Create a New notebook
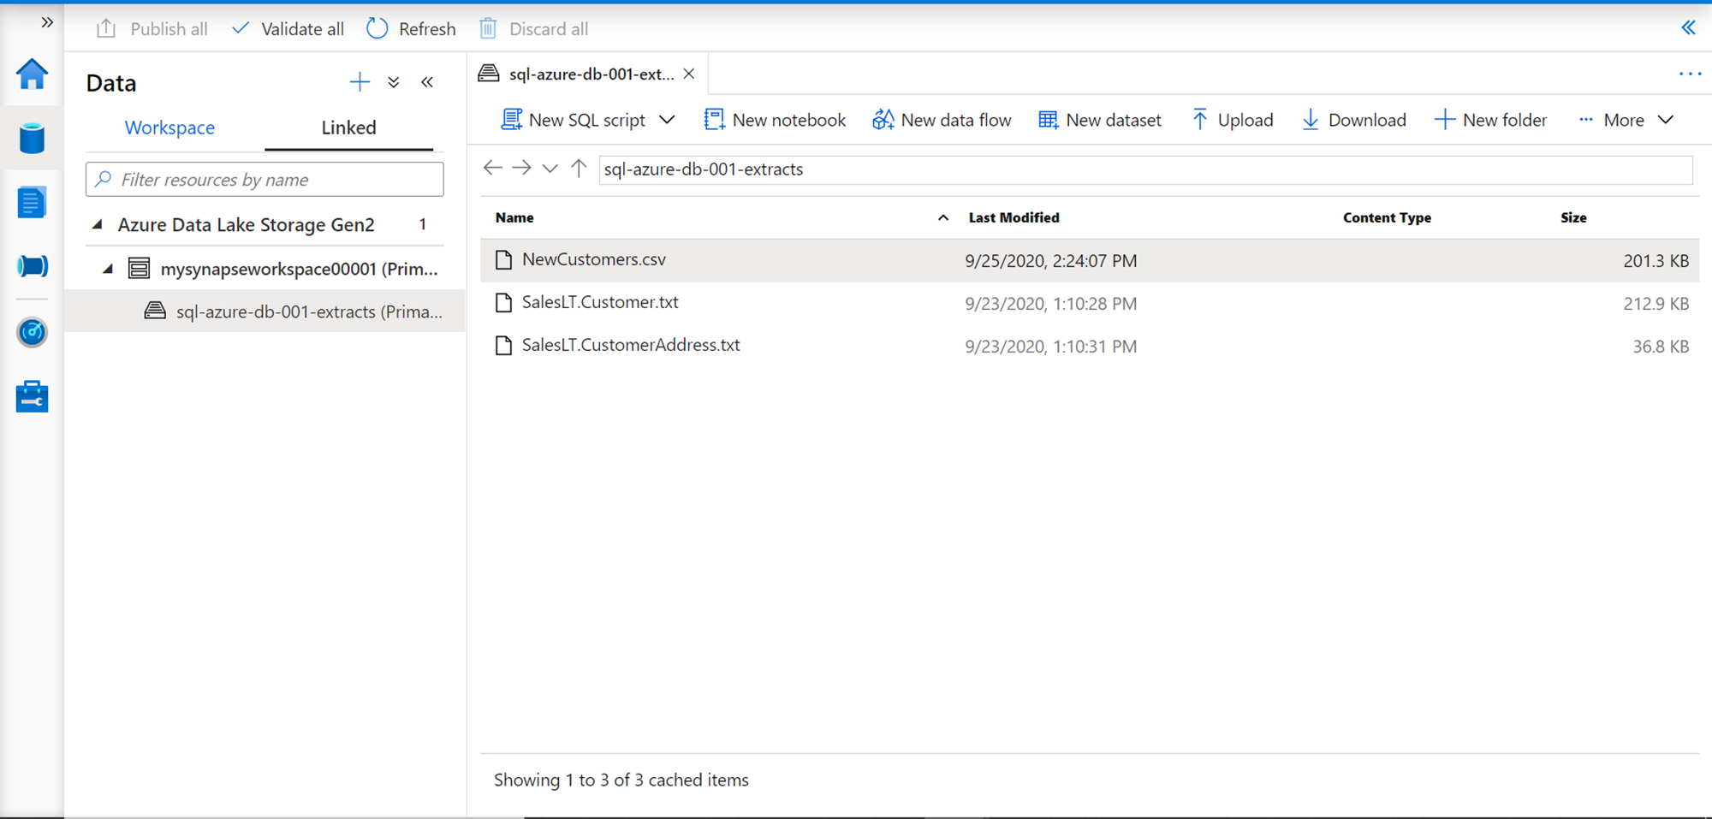Viewport: 1712px width, 819px height. coord(775,120)
